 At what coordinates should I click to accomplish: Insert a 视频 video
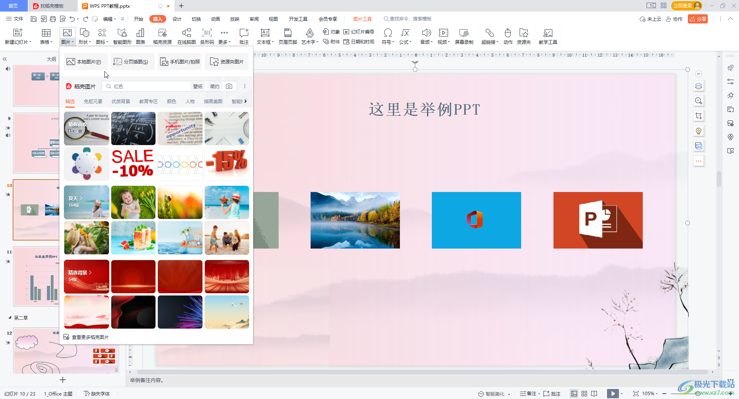coord(444,37)
